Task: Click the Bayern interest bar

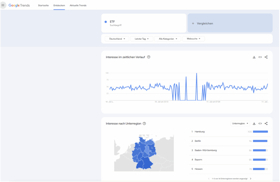Action: (x=260, y=160)
